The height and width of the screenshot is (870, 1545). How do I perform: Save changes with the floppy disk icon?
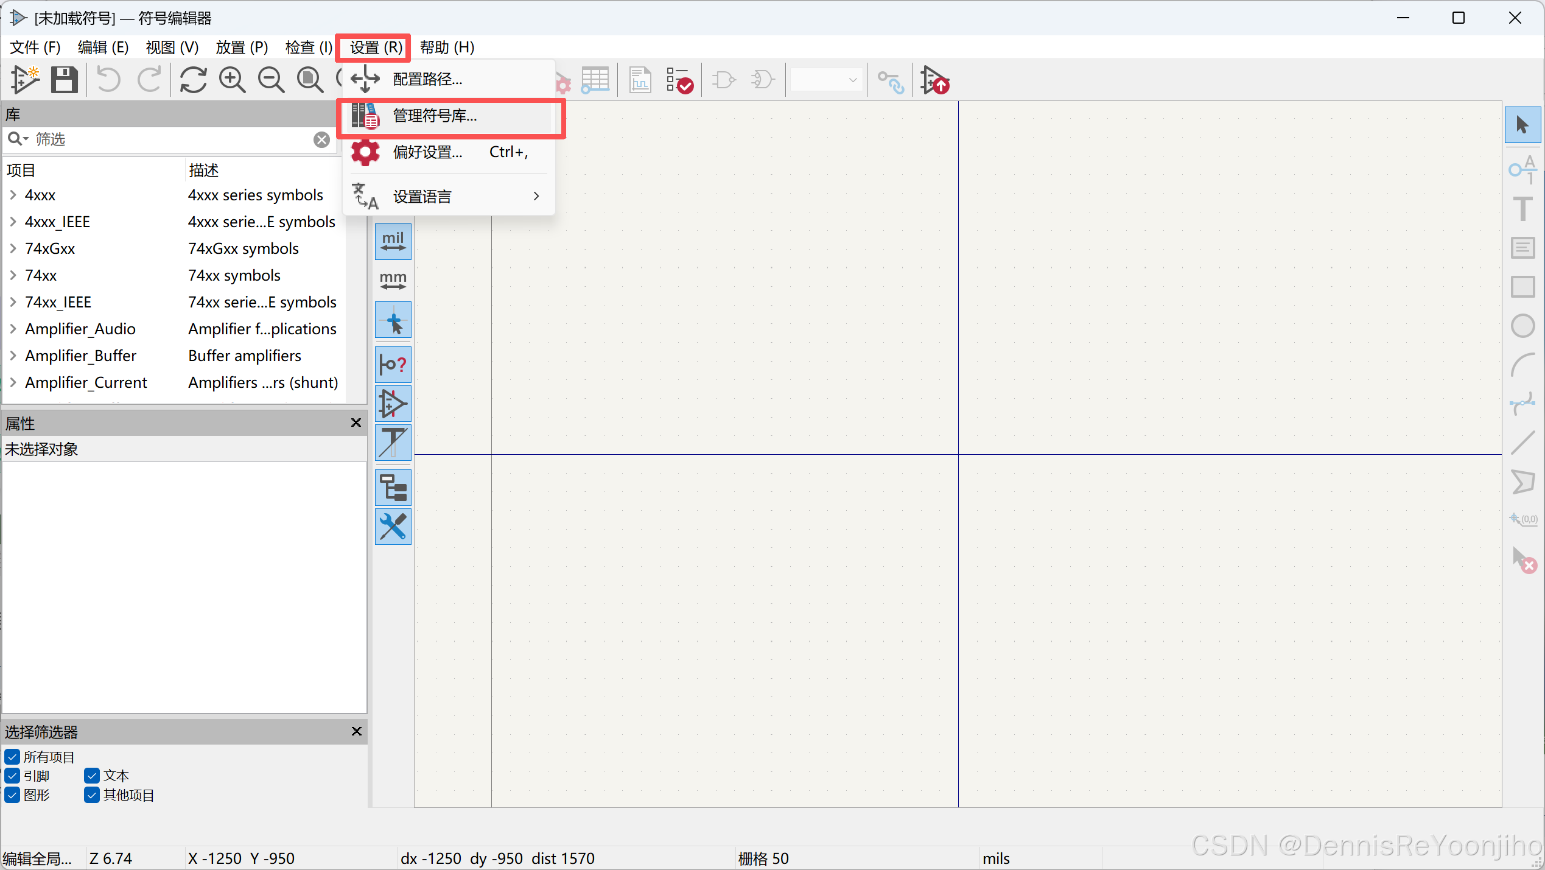tap(65, 80)
